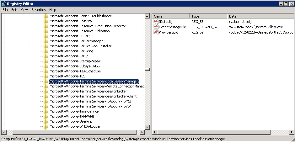Click values pane horizontal scroll right arrow

pyautogui.click(x=292, y=132)
